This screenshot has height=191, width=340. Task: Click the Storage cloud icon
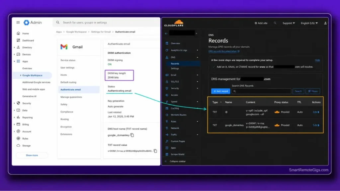click(x=18, y=145)
